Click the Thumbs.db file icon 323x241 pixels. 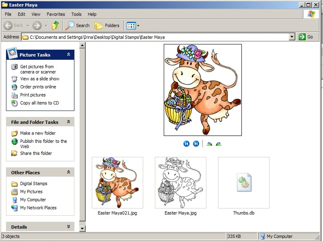click(244, 183)
